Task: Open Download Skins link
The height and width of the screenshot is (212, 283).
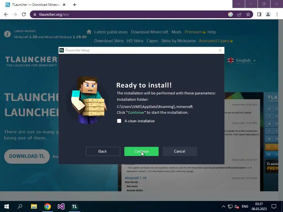Action: 109,41
